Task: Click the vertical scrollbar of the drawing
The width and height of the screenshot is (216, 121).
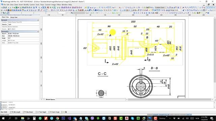Action: click(x=215, y=50)
